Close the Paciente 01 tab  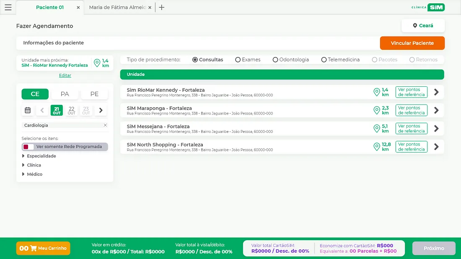pyautogui.click(x=78, y=8)
